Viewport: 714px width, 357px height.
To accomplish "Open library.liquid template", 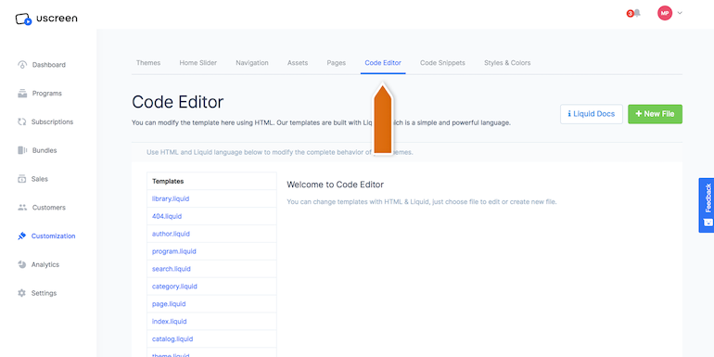I will pyautogui.click(x=171, y=198).
